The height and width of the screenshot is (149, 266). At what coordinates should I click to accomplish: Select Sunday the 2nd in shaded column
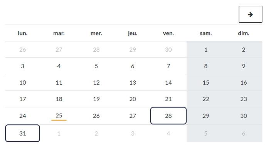click(243, 50)
